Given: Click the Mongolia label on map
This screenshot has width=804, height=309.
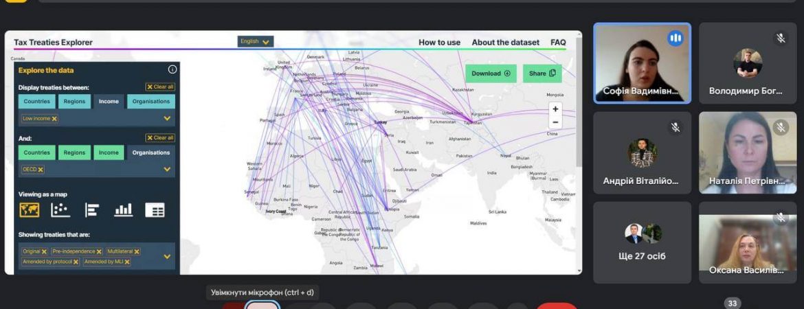Looking at the screenshot, I should click(555, 95).
